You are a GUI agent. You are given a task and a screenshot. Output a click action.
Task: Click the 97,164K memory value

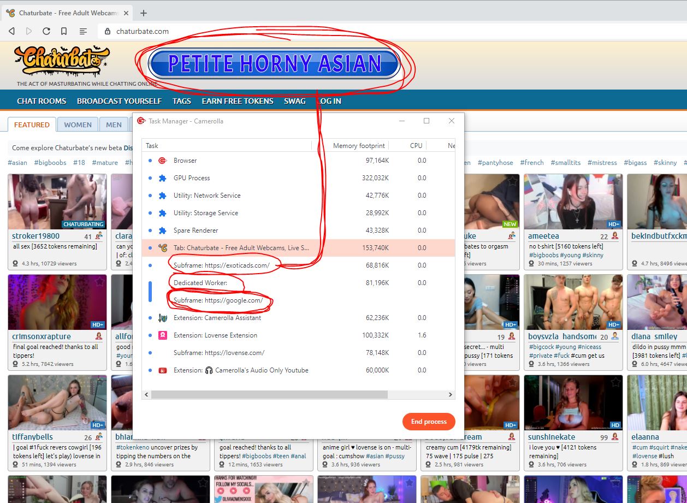click(x=377, y=161)
